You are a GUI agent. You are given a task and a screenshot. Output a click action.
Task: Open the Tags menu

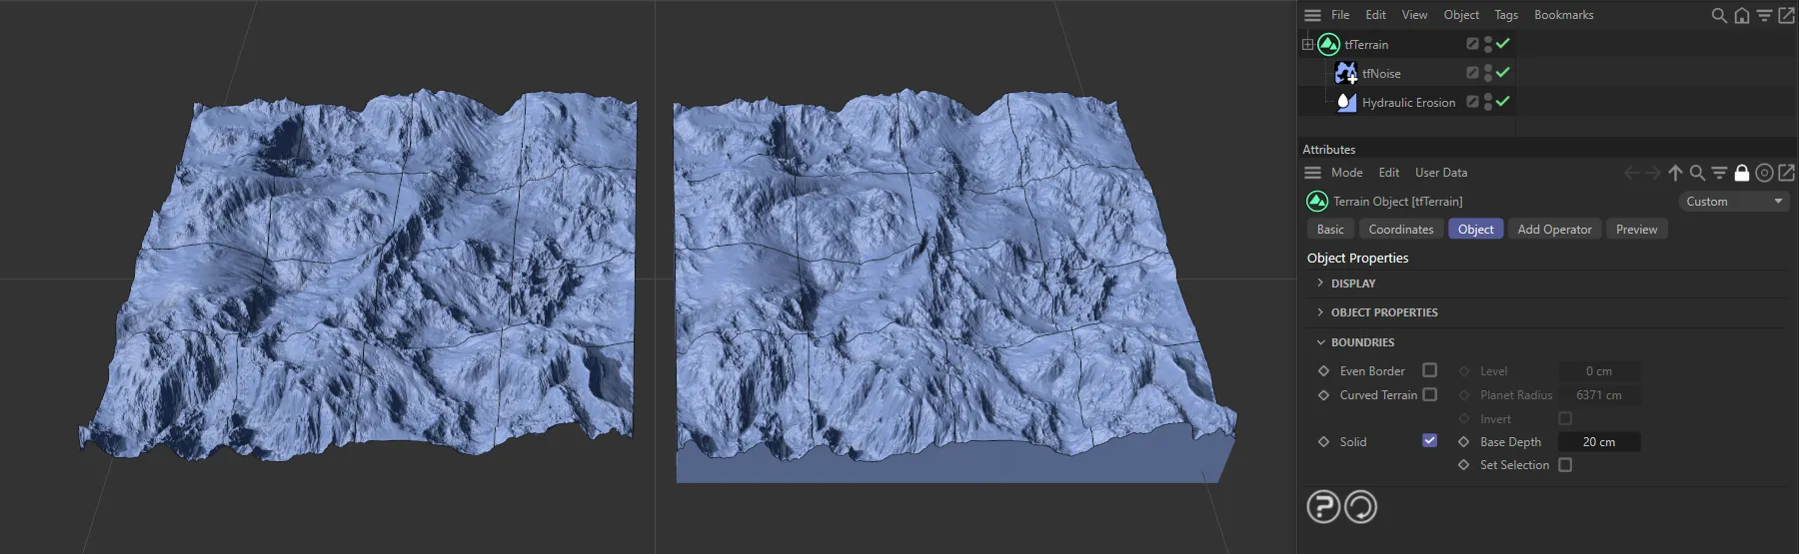point(1506,15)
